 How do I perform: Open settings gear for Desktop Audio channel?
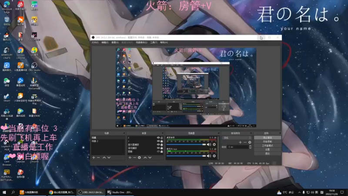(x=214, y=145)
